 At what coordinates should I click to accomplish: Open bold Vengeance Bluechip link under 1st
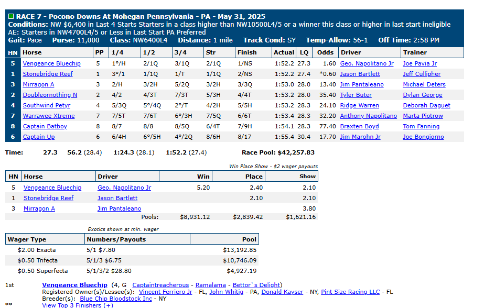click(74, 285)
